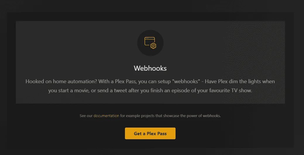Click the "Plex Pass" words in the description
Image resolution: width=304 pixels, height=155 pixels.
[x=126, y=81]
